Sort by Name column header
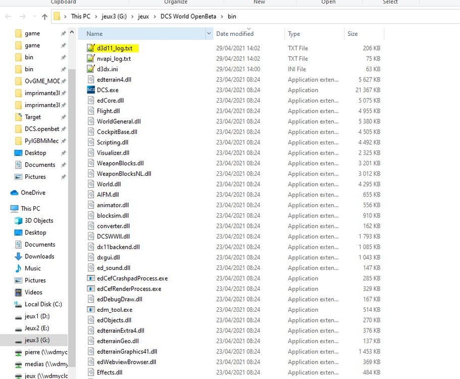Viewport: 460px width, 379px height. pos(142,34)
